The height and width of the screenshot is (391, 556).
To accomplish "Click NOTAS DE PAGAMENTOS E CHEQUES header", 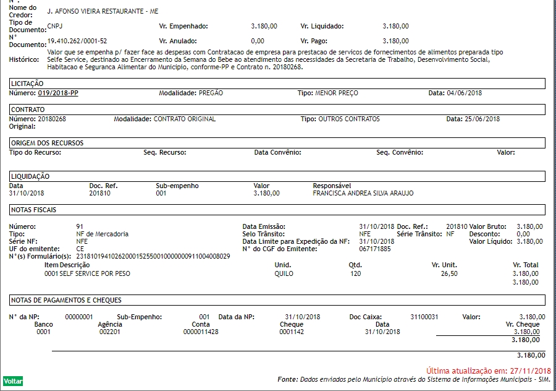I will (277, 300).
